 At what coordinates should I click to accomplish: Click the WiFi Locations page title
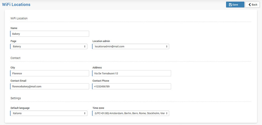[16, 5]
